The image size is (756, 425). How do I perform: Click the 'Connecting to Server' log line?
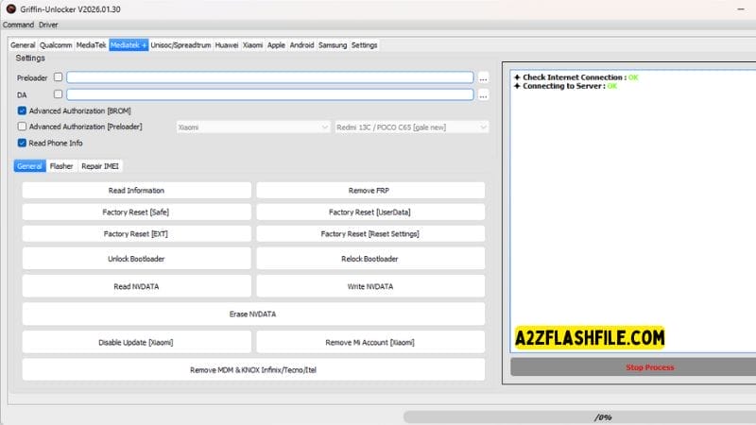tap(565, 86)
